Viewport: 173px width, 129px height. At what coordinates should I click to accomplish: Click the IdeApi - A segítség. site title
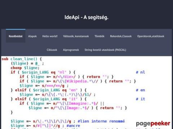(86, 17)
